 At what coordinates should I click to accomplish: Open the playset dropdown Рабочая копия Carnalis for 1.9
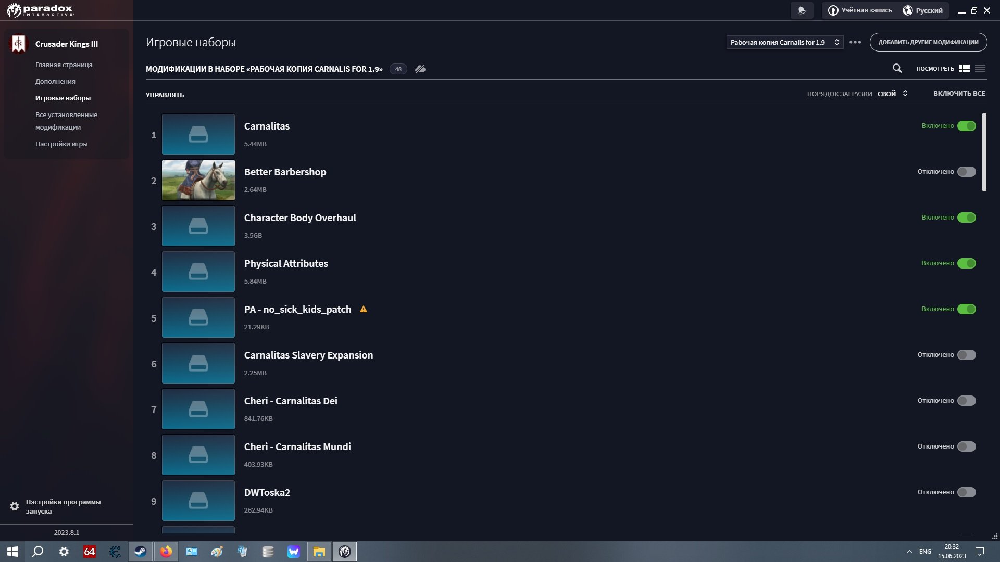point(785,42)
